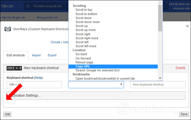The height and width of the screenshot is (120, 191).
Task: Click the New keyboard shortcut label field
Action: (158, 84)
